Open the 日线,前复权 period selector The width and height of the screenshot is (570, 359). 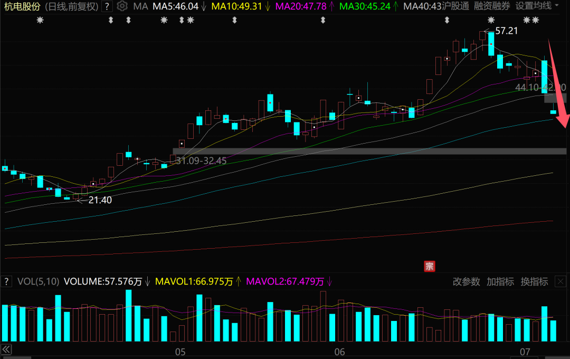72,6
